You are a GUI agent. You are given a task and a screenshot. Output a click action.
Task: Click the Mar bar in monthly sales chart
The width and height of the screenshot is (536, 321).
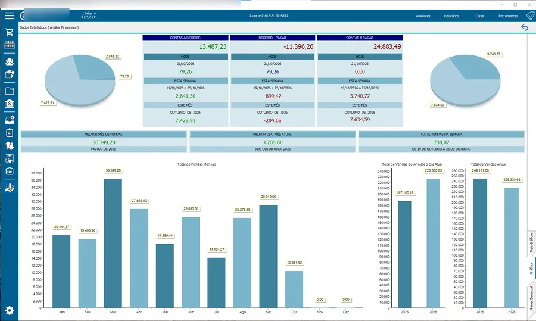[x=113, y=243]
